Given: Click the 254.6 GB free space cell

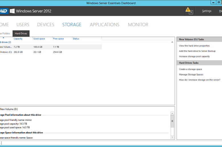Looking at the screenshot, I should pyautogui.click(x=57, y=52).
